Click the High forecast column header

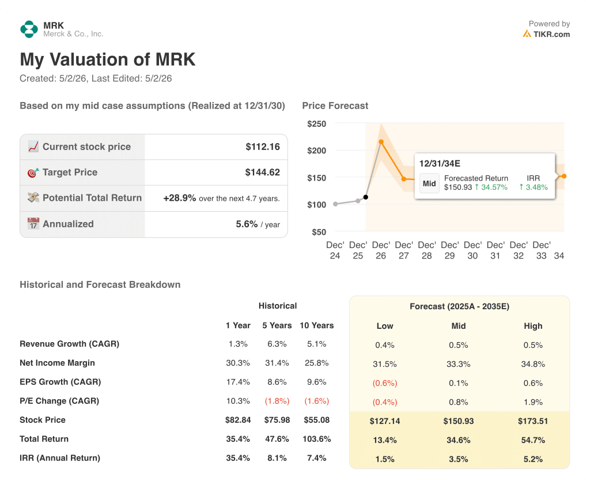(533, 326)
